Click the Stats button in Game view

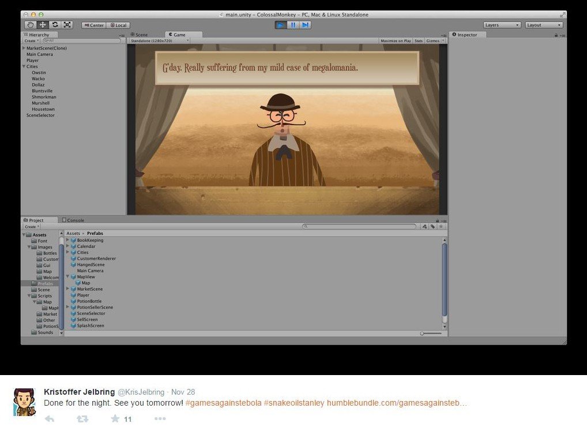[x=419, y=41]
